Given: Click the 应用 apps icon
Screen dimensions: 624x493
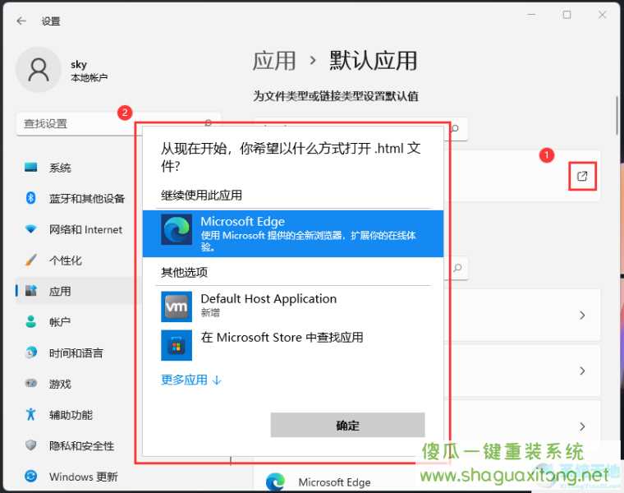Looking at the screenshot, I should point(31,291).
